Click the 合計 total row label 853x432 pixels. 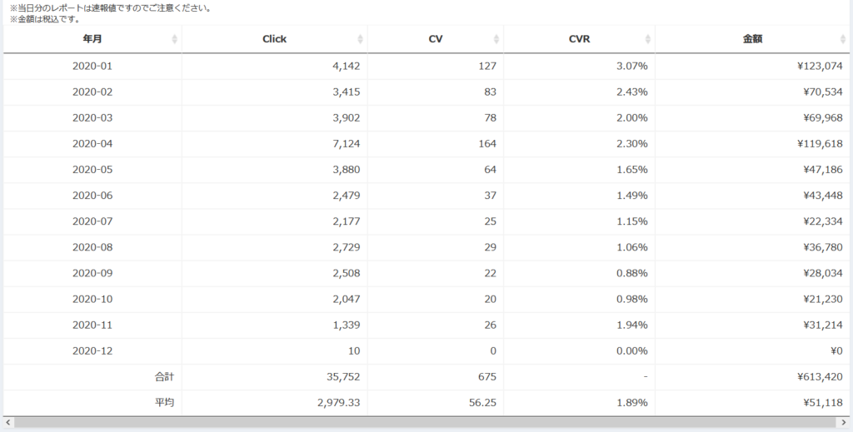pos(163,377)
